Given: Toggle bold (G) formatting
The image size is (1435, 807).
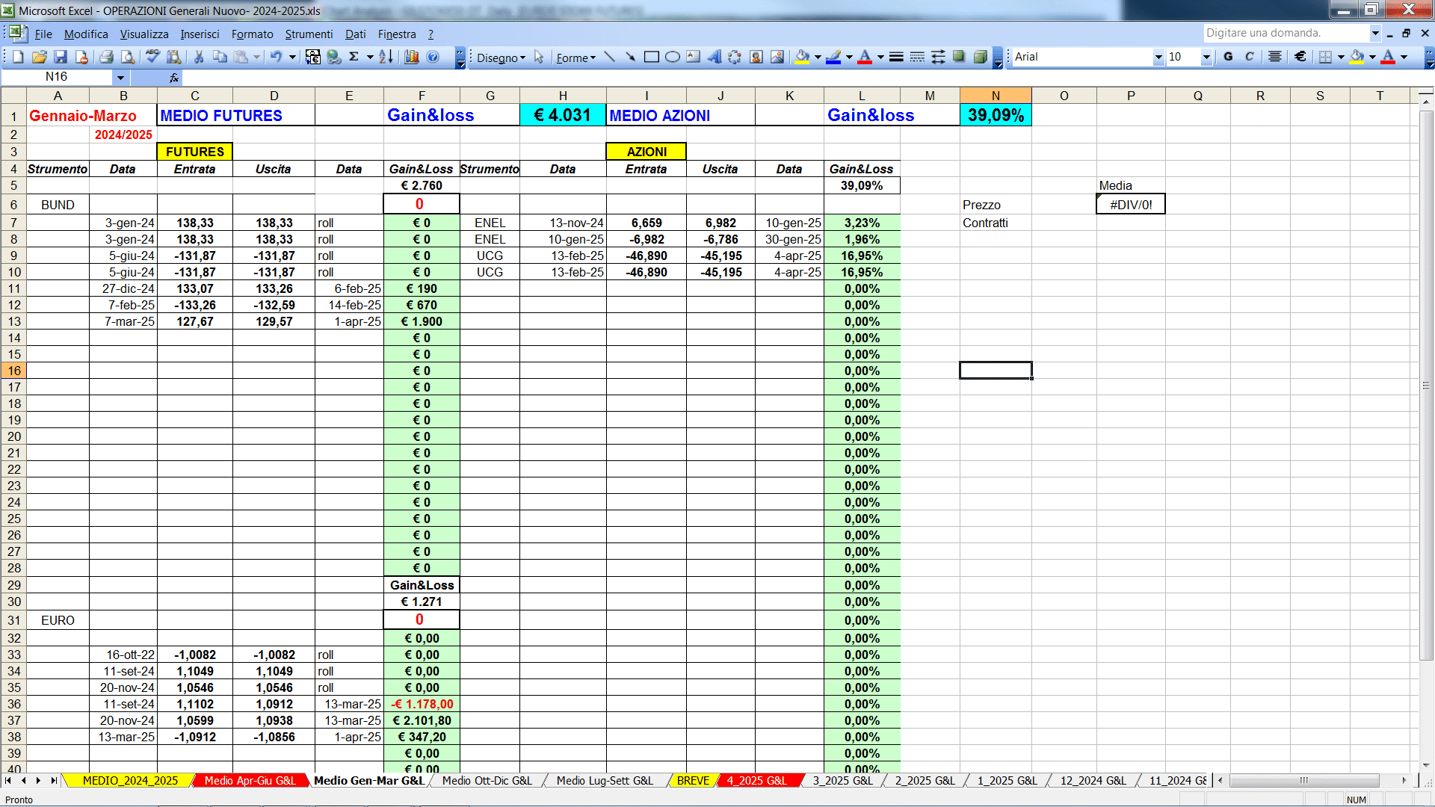Looking at the screenshot, I should click(1228, 57).
